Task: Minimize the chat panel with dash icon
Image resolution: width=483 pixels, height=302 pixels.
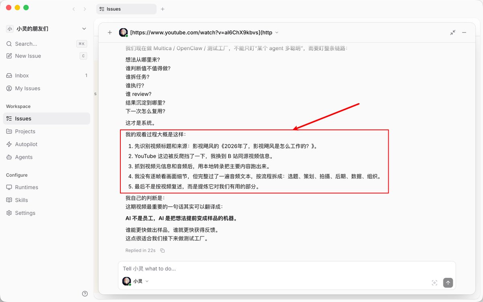Action: click(x=464, y=33)
